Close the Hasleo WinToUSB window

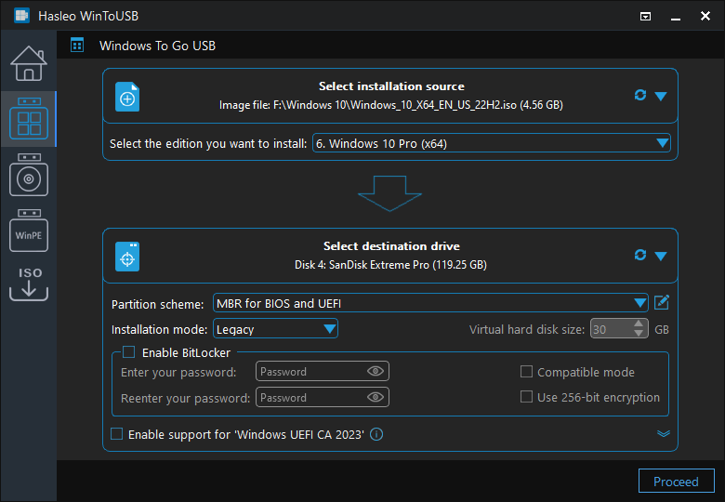705,16
